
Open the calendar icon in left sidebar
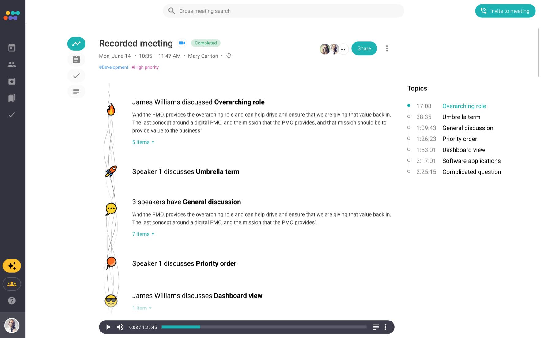click(12, 48)
